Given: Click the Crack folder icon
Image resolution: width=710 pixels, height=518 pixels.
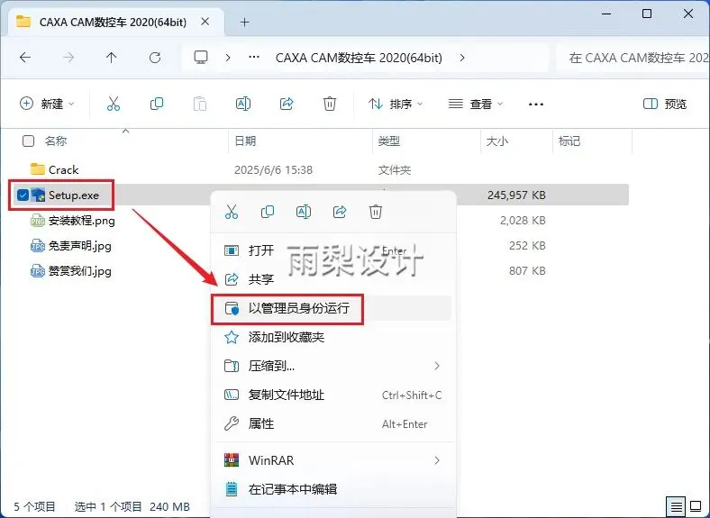Looking at the screenshot, I should pyautogui.click(x=37, y=169).
